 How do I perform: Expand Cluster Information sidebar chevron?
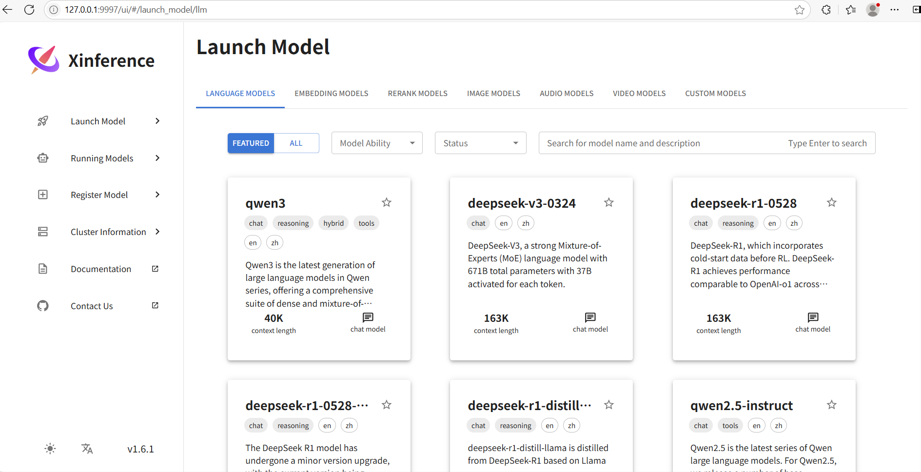click(x=157, y=232)
